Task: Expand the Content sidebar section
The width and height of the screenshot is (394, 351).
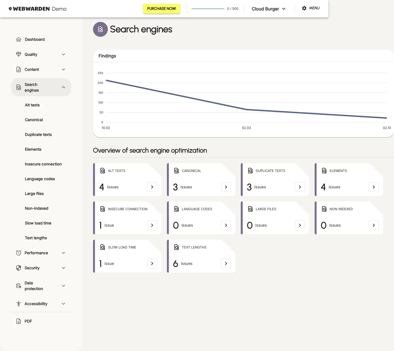Action: (63, 69)
